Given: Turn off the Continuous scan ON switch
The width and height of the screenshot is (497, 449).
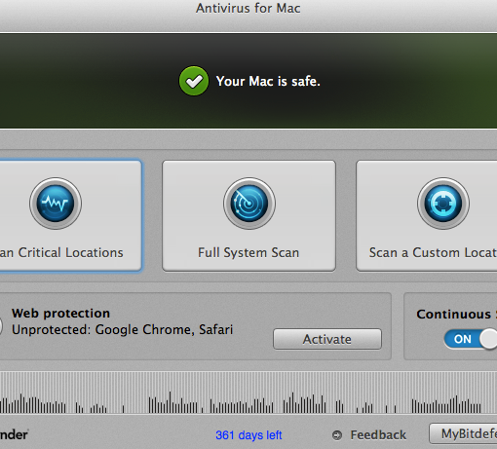Looking at the screenshot, I should click(471, 339).
